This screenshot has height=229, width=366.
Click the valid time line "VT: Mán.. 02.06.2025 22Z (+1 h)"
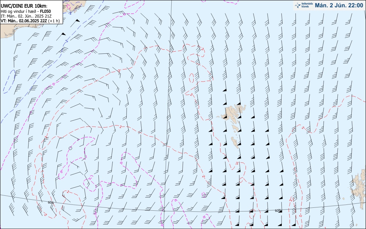pyautogui.click(x=30, y=21)
